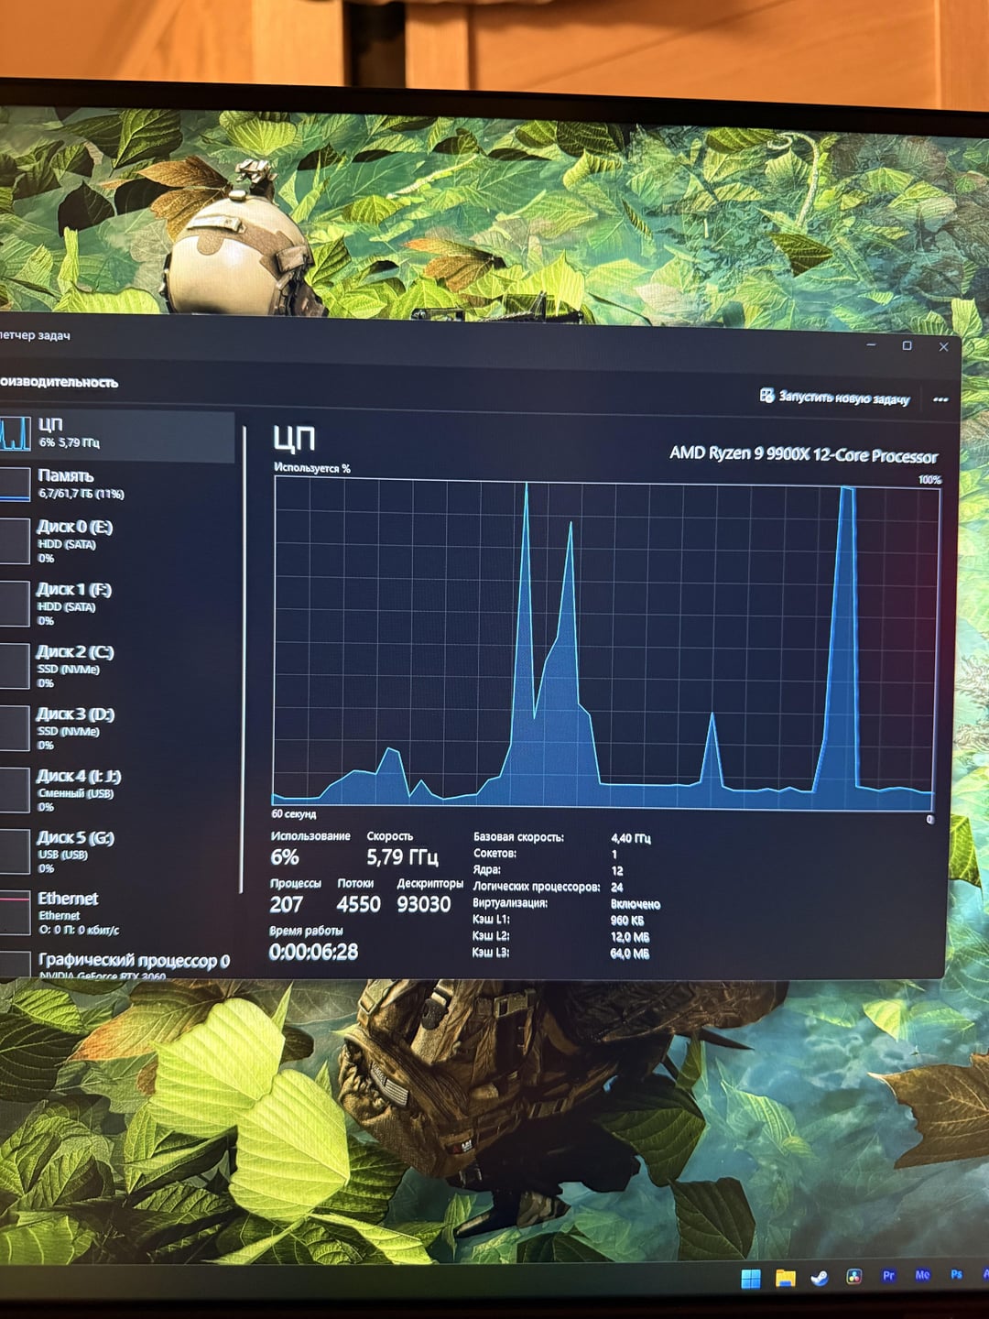Select the CPU (ЦП) performance graph thumbnail
The height and width of the screenshot is (1319, 989).
tap(15, 433)
